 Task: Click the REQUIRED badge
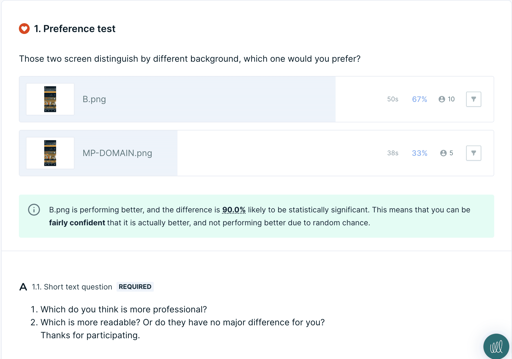[135, 287]
